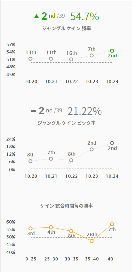Select the 35-40 minute win rate point
132x272 pixels.
coord(92,241)
